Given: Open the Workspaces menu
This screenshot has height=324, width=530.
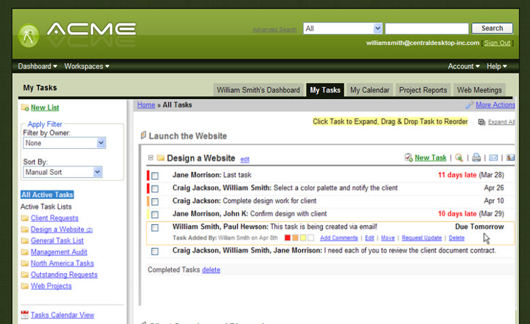Looking at the screenshot, I should coord(86,67).
